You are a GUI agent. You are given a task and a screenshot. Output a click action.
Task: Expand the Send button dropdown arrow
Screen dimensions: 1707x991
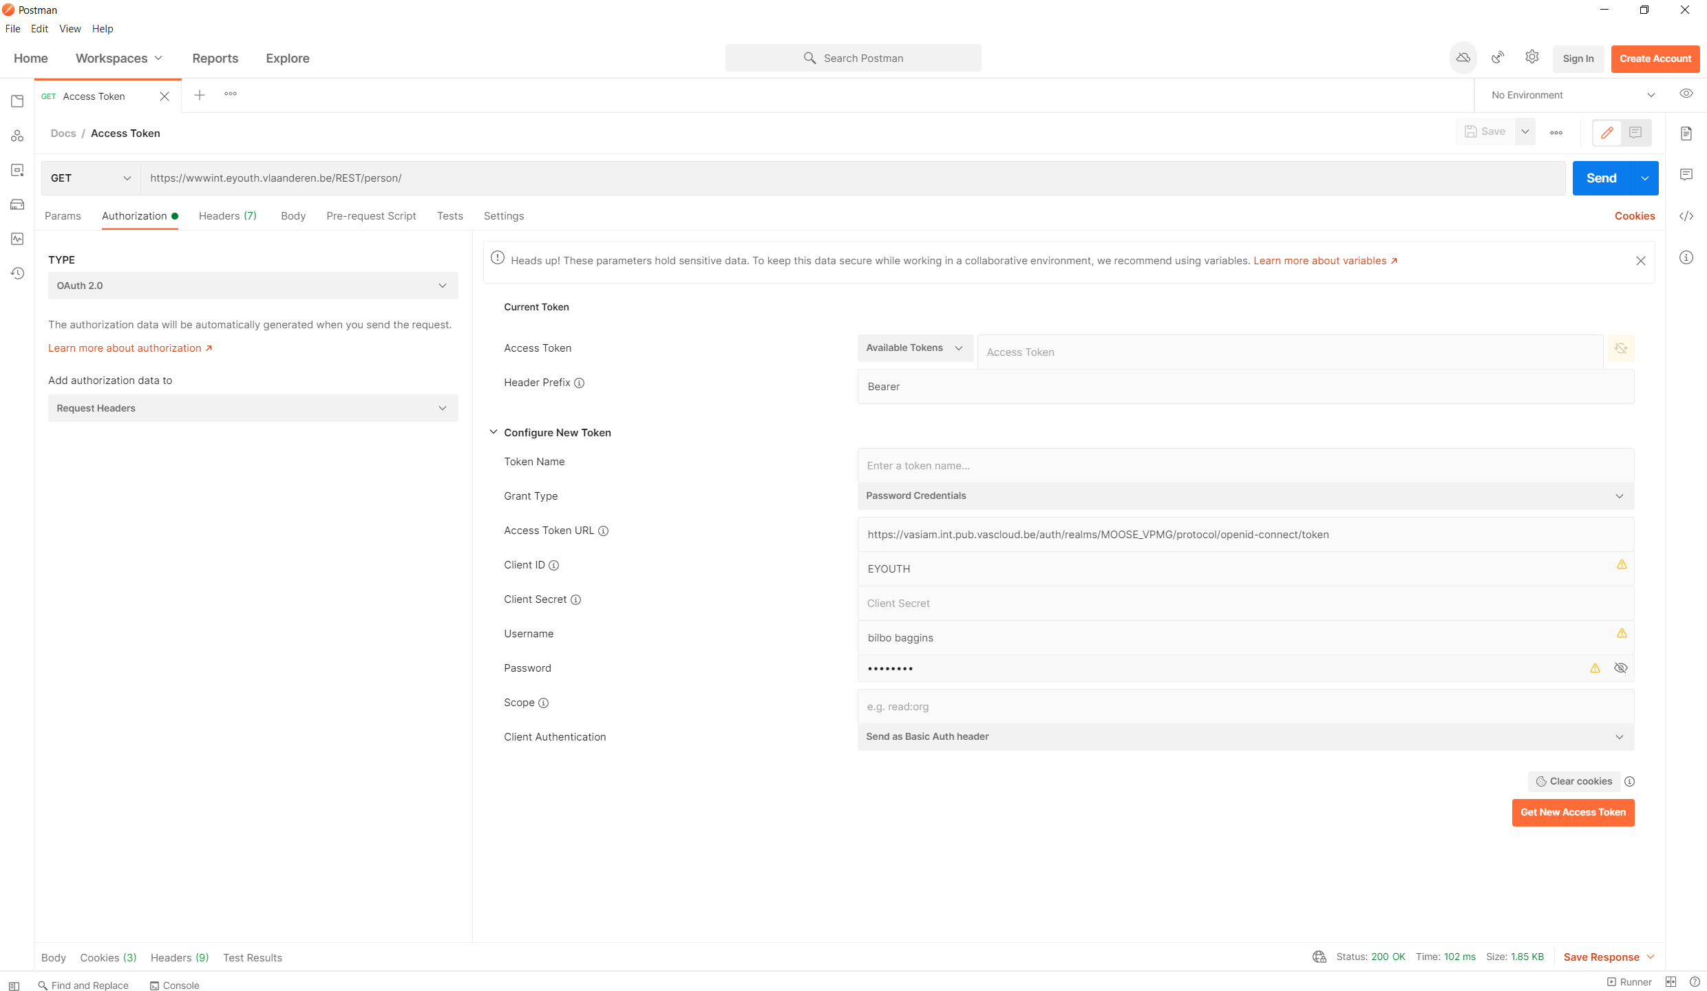pos(1644,178)
